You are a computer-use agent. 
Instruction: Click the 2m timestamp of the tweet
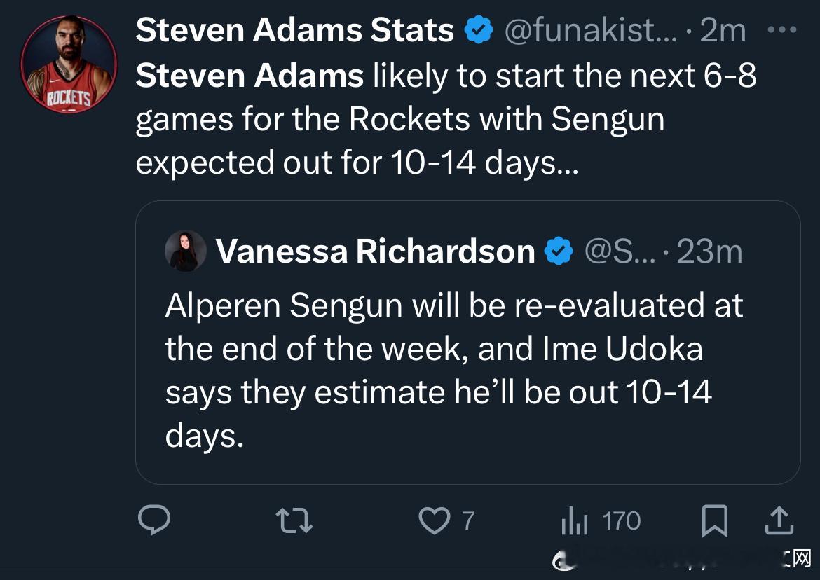point(723,31)
